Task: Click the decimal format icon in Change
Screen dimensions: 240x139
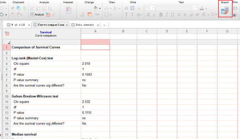Action: (x=82, y=15)
